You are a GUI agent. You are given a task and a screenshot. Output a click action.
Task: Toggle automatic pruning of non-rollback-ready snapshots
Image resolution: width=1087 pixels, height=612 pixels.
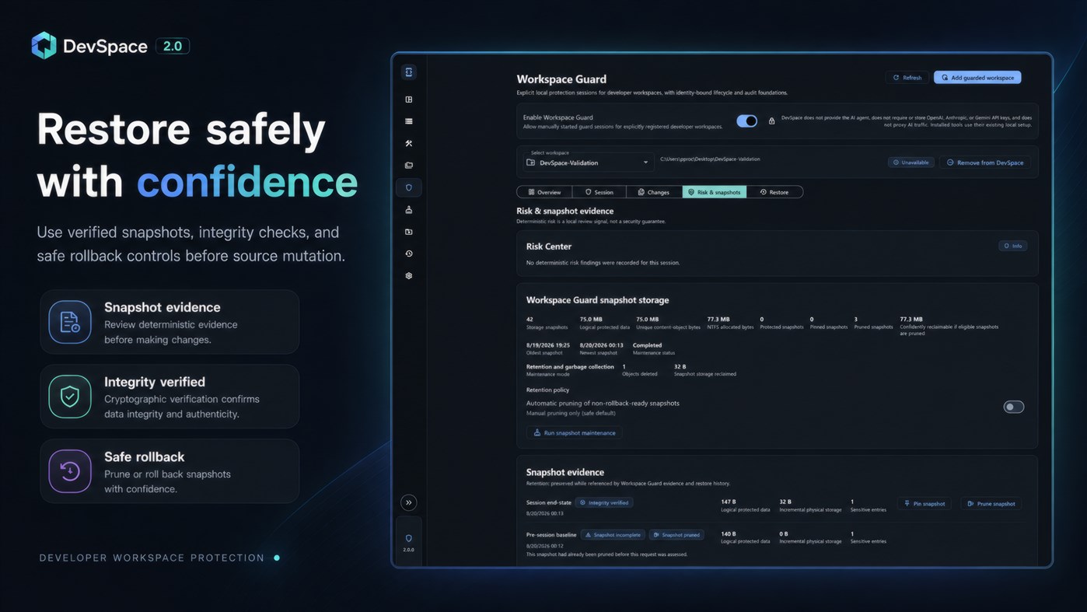point(1014,407)
